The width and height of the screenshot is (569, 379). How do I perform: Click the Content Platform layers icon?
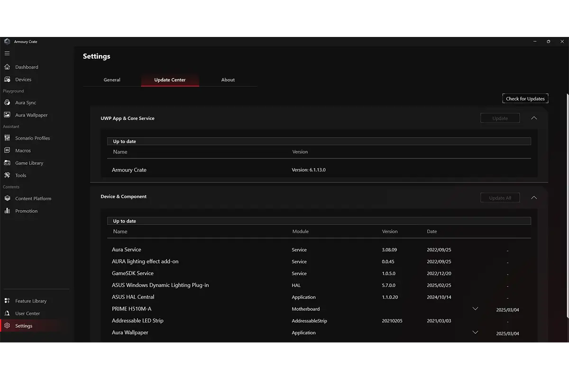point(7,199)
